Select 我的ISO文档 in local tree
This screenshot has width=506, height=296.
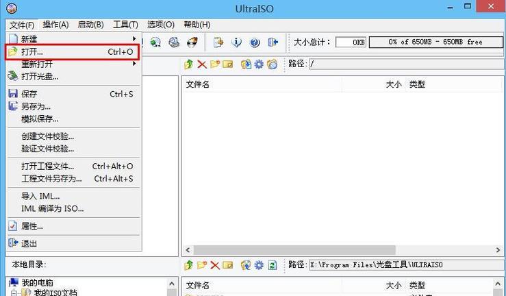pyautogui.click(x=55, y=293)
